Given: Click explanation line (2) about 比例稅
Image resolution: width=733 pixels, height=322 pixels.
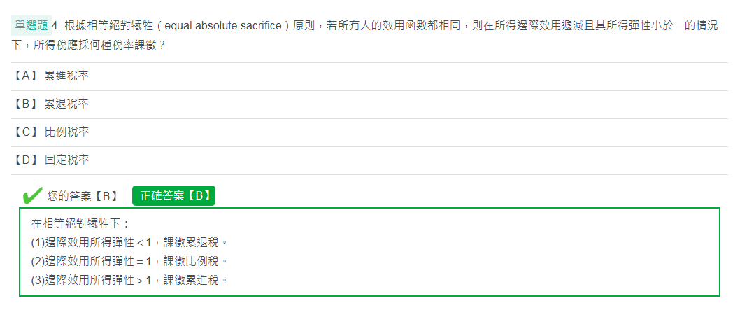Looking at the screenshot, I should point(129,261).
